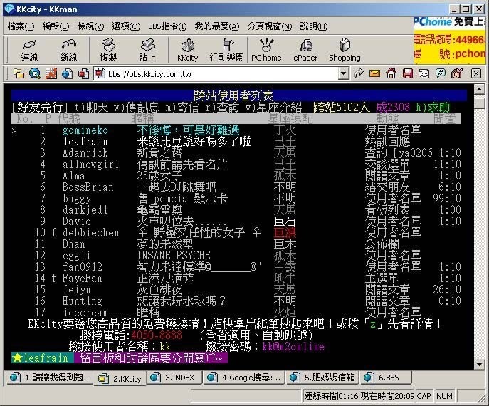
Task: Click the kk@u2online password text
Action: point(293,346)
